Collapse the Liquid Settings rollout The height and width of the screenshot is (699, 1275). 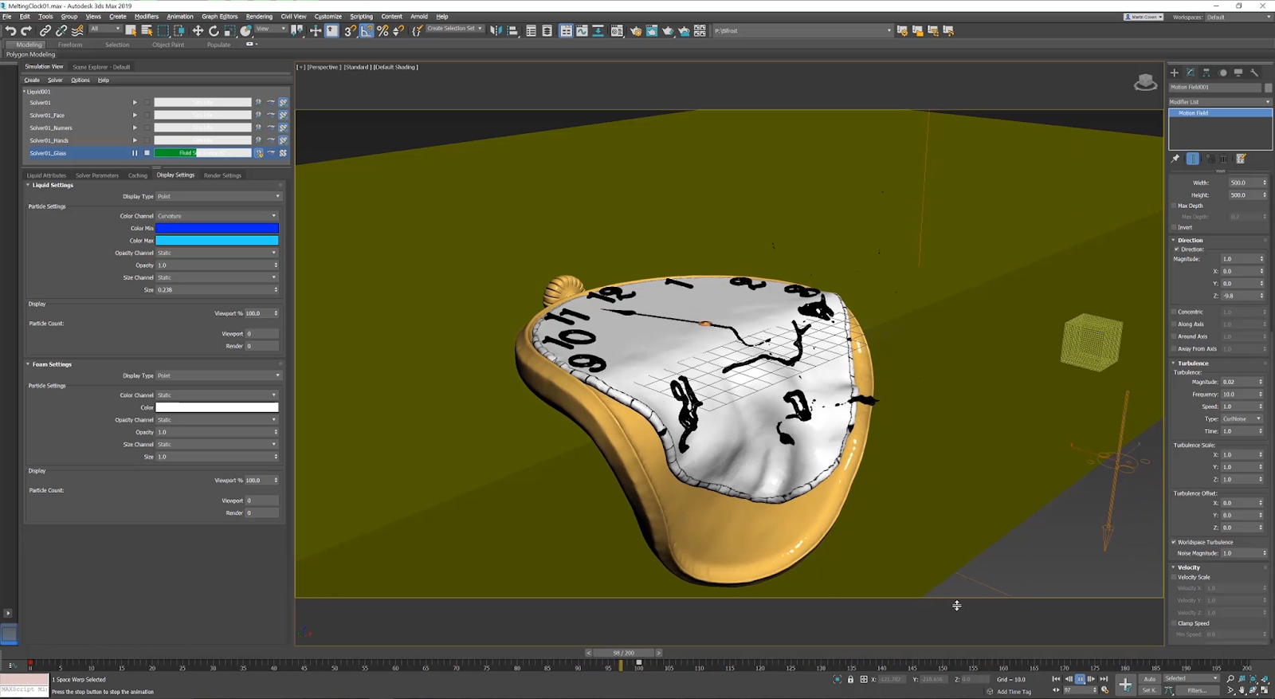(x=28, y=185)
